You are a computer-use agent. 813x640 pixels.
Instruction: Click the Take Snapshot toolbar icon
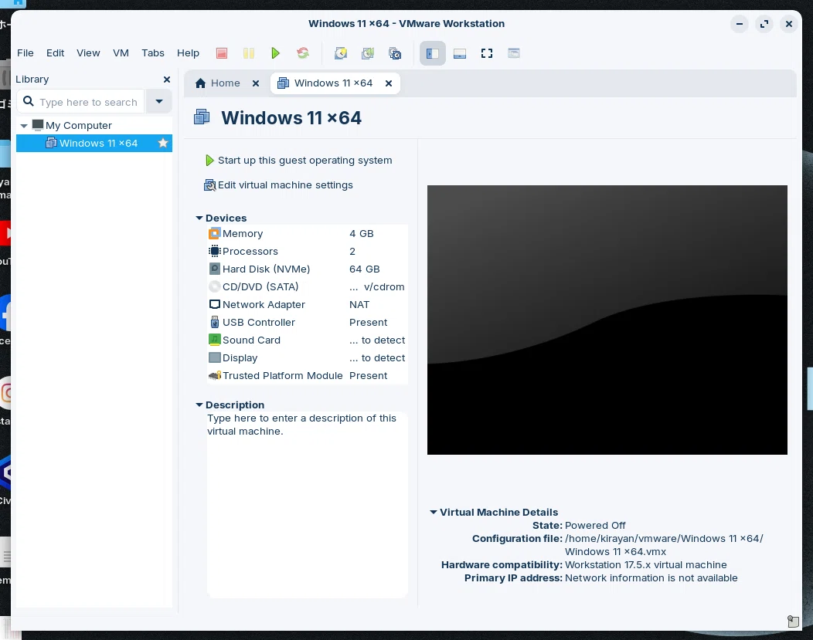pyautogui.click(x=341, y=53)
